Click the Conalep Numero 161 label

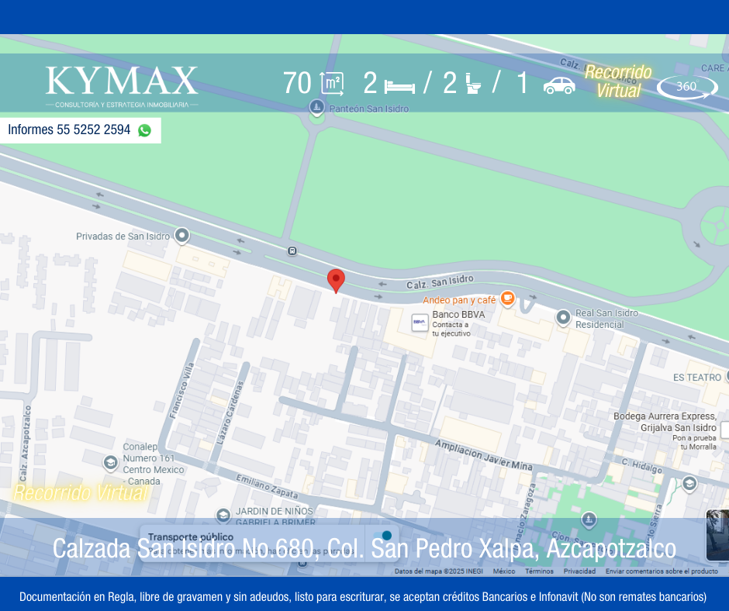[154, 464]
